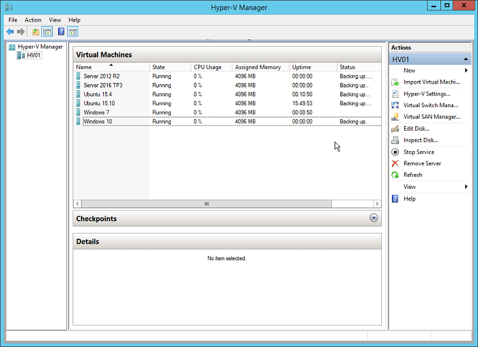Click the Edit Disk pencil icon
Viewport: 478px width, 347px height.
click(395, 129)
